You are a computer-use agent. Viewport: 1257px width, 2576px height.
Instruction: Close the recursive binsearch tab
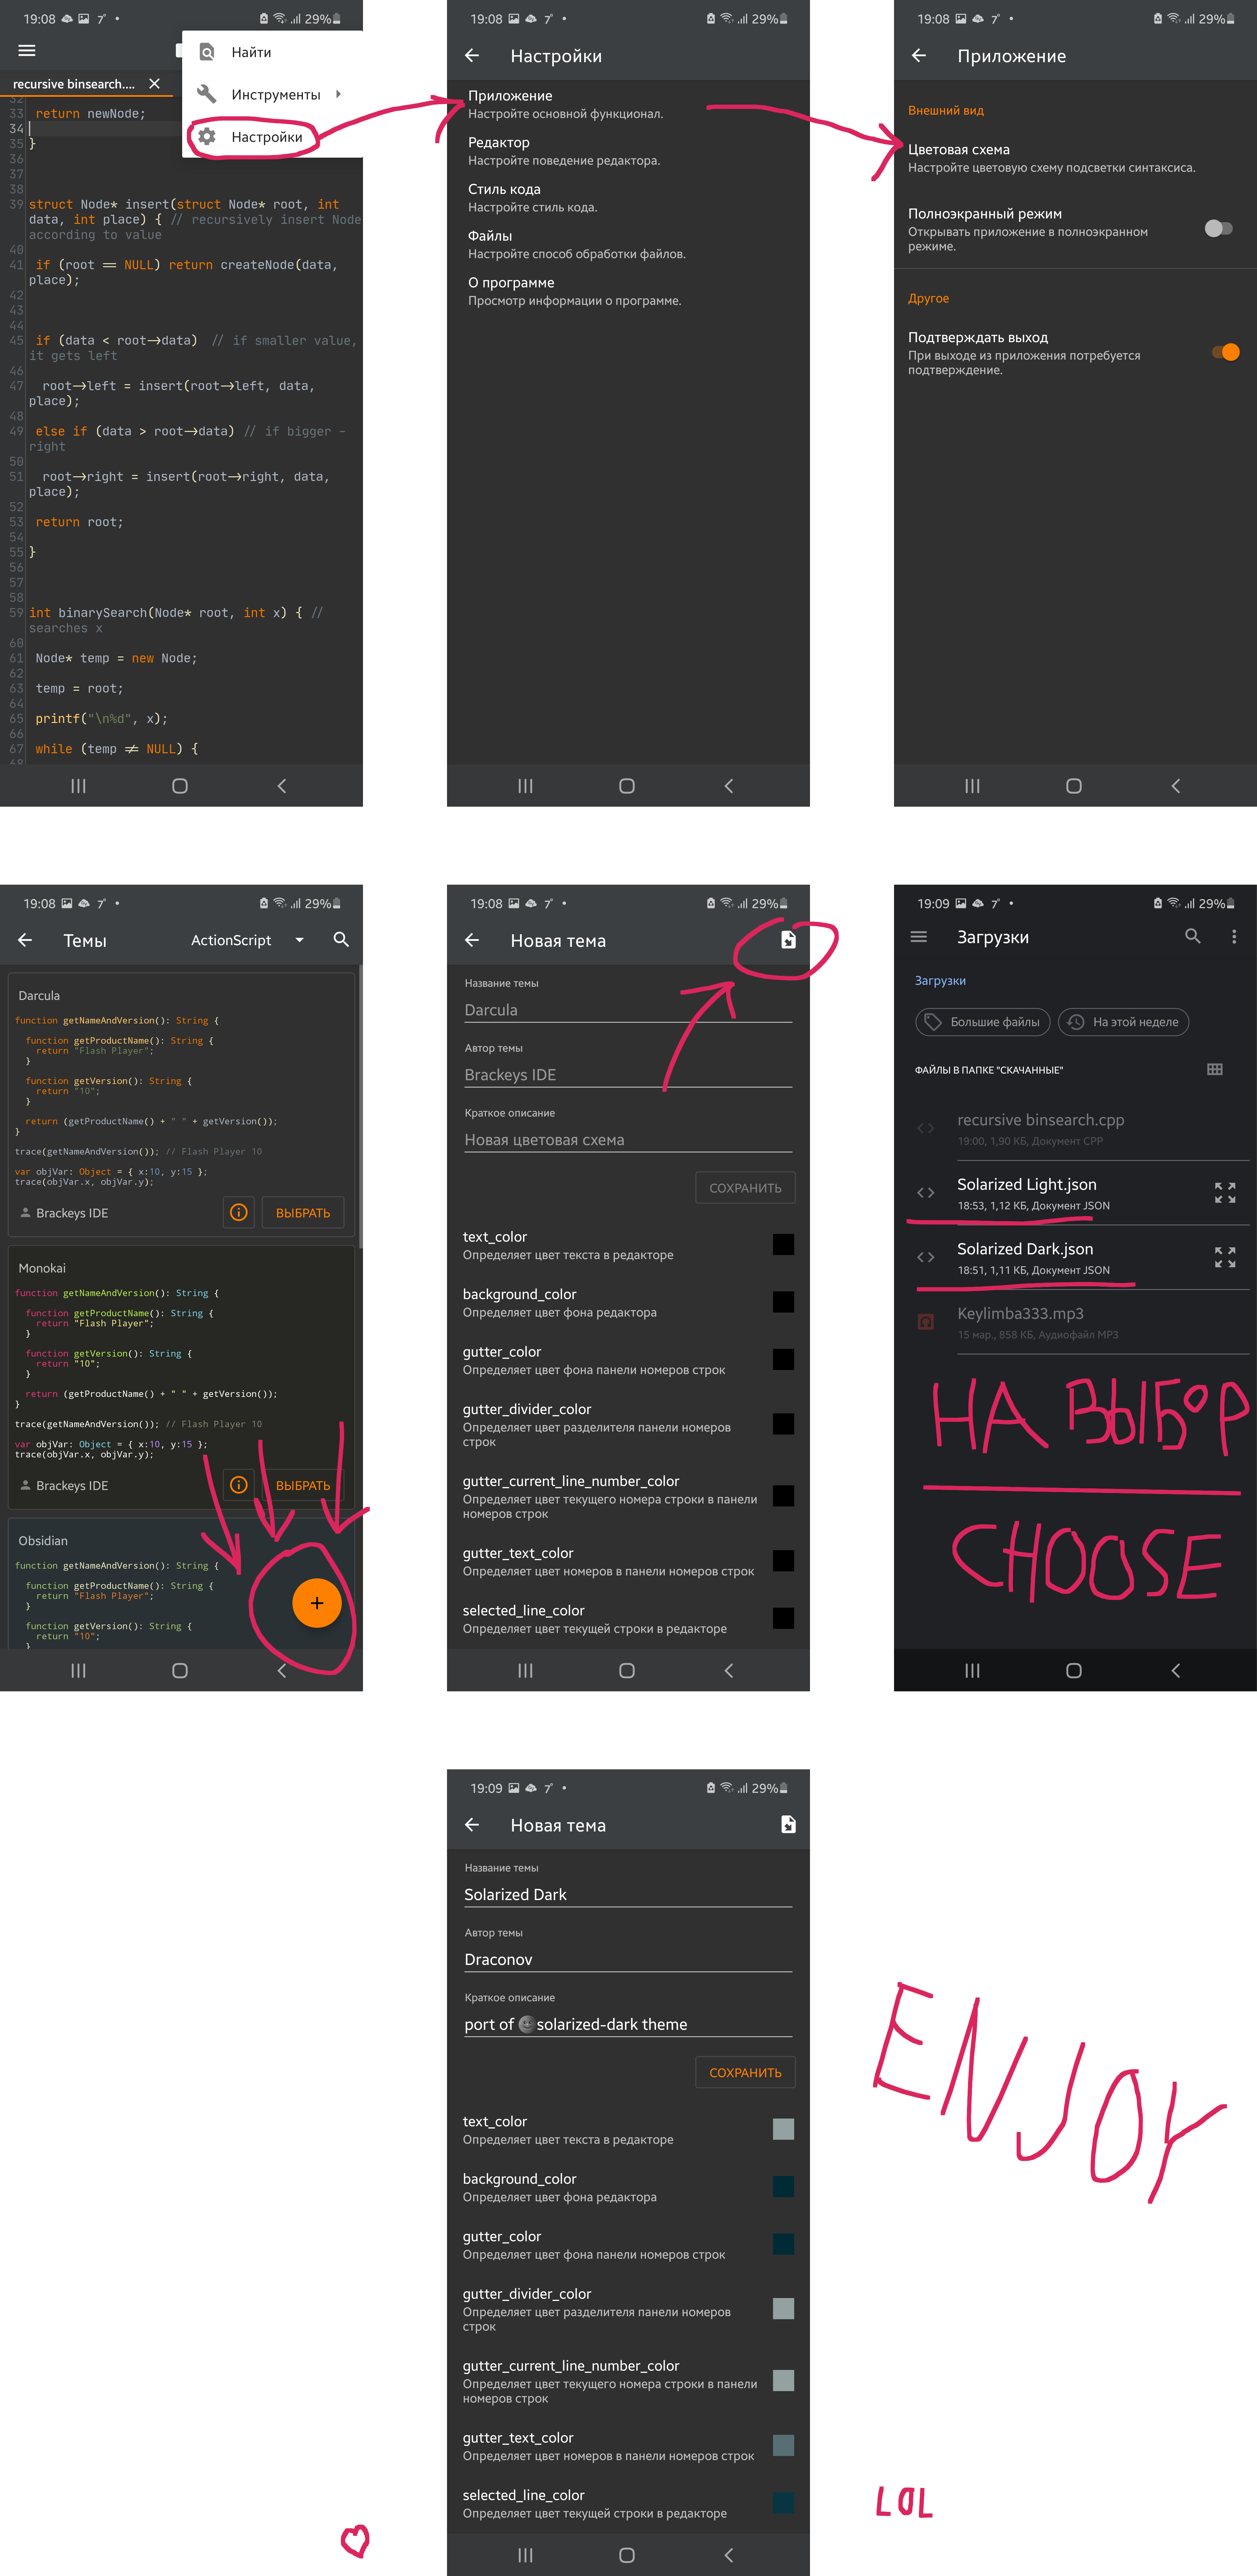(x=154, y=84)
